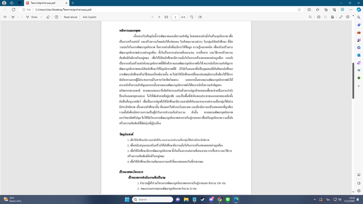363x204 pixels.
Task: Open Windows Start menu
Action: point(127,199)
